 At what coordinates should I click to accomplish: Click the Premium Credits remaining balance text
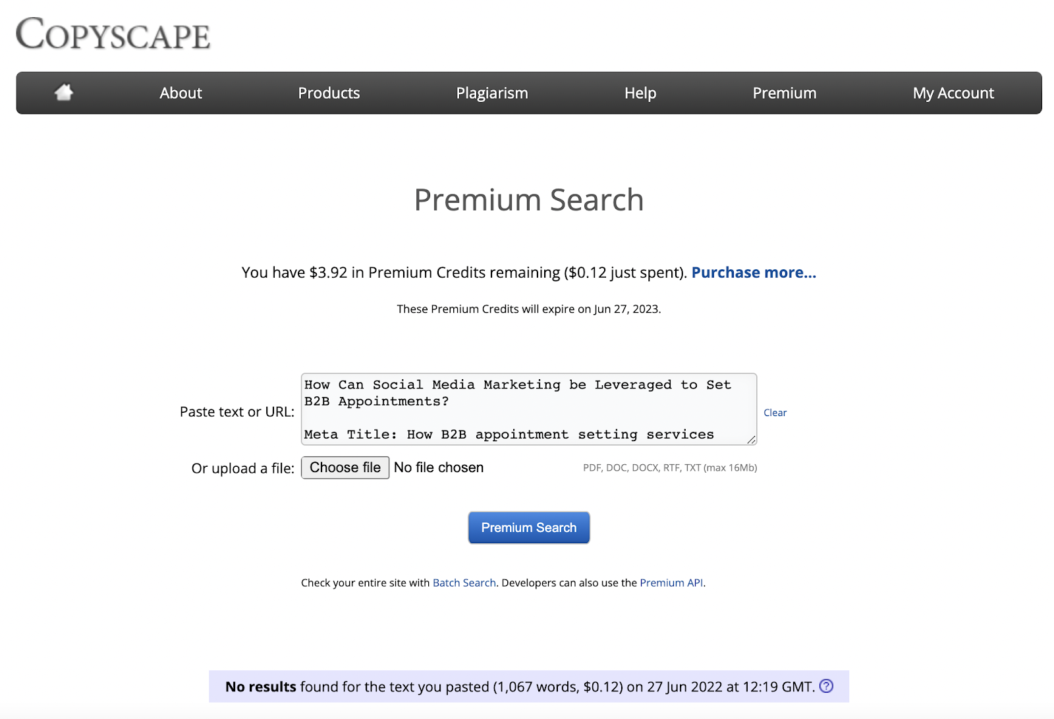click(x=464, y=273)
